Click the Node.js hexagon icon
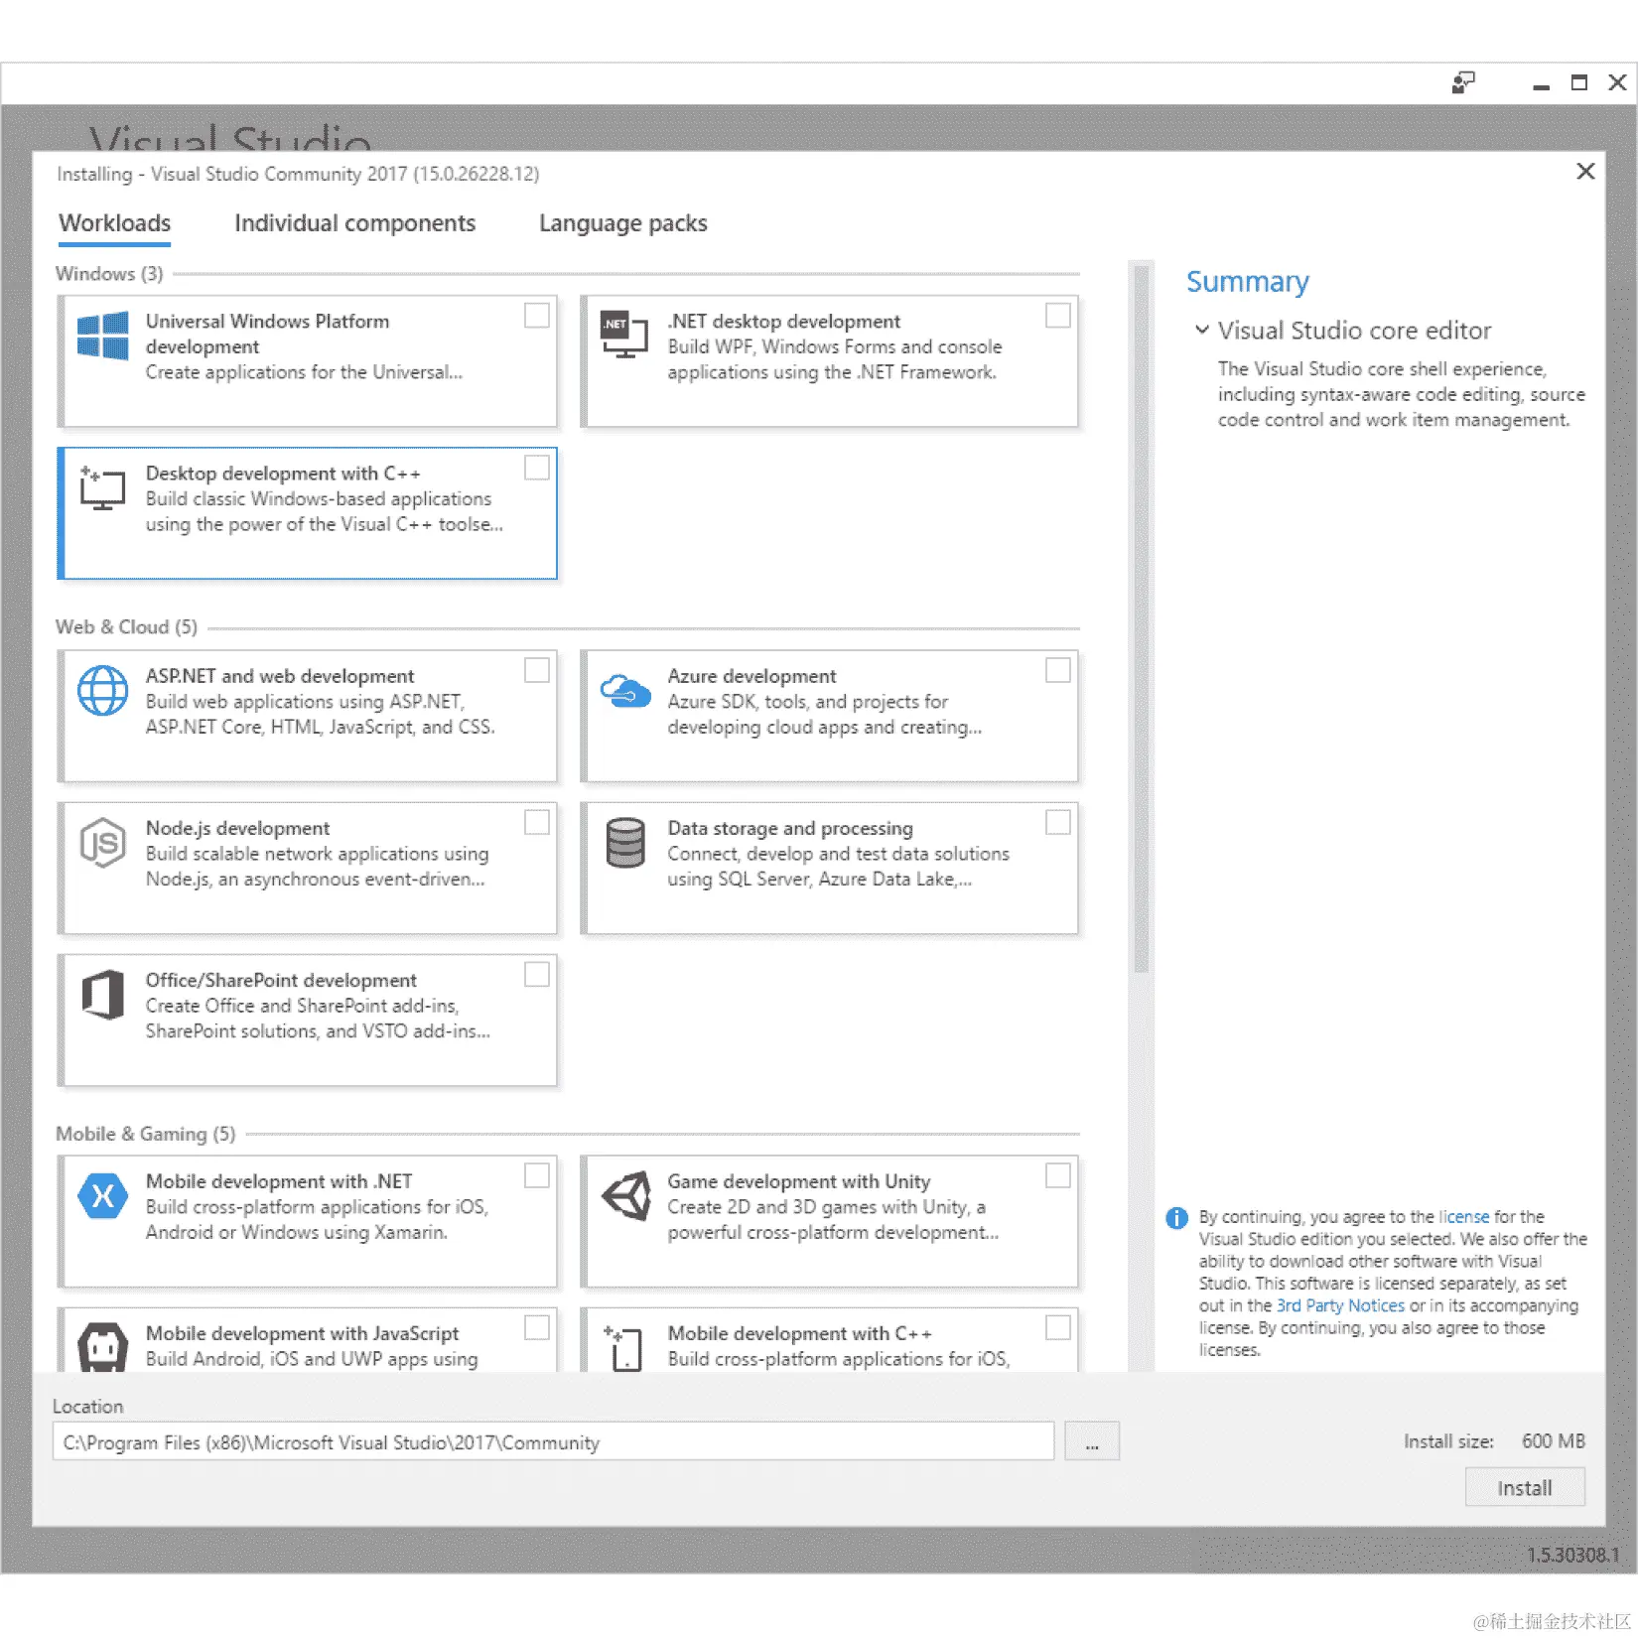This screenshot has height=1638, width=1638. tap(103, 843)
